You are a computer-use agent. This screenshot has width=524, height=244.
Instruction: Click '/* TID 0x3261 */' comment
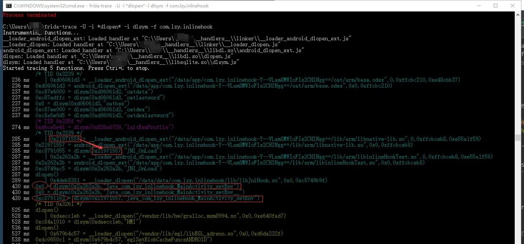coord(59,204)
